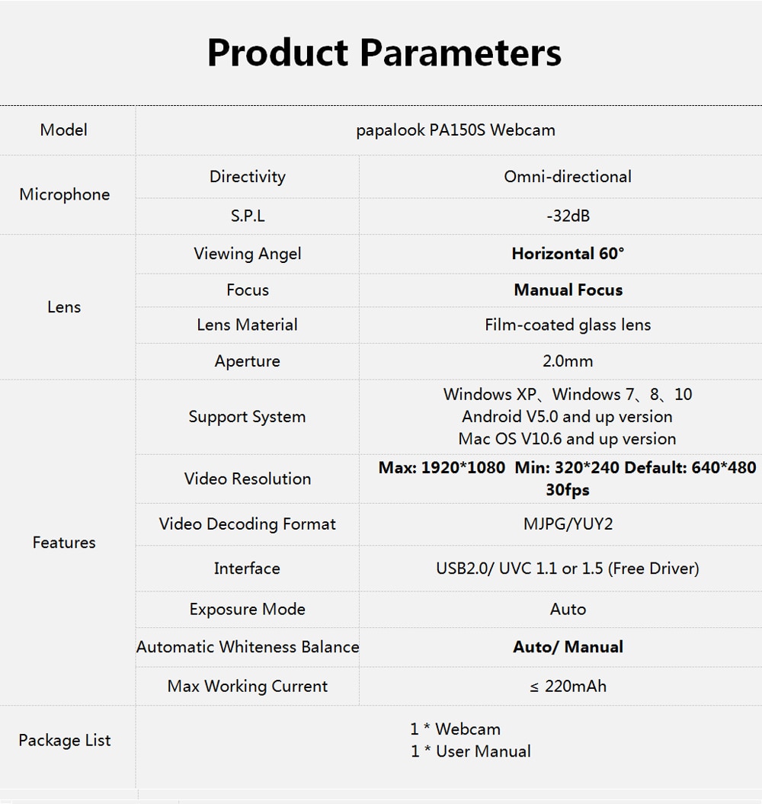Select the Features section label
This screenshot has width=762, height=804.
click(64, 543)
